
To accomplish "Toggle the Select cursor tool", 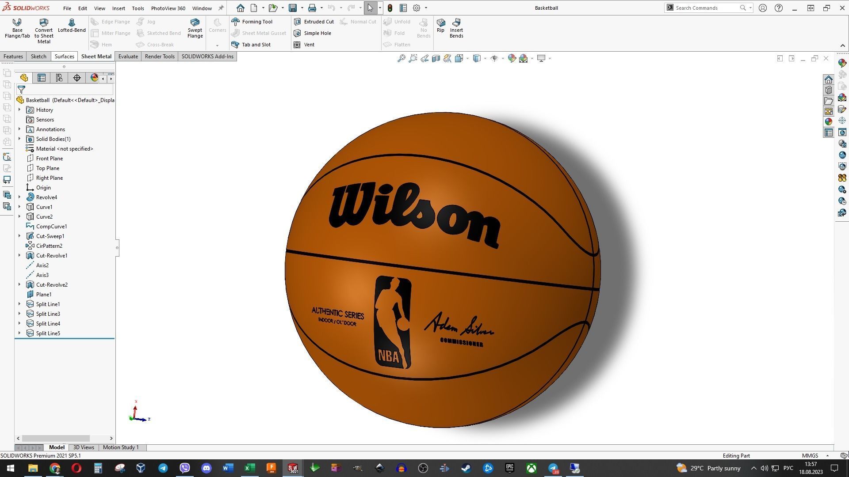I will 370,8.
